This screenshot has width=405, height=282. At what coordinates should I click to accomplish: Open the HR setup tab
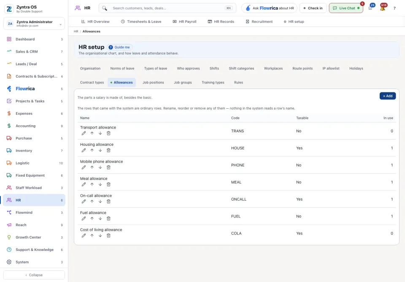(x=294, y=21)
